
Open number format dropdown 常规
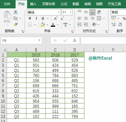click(118, 12)
